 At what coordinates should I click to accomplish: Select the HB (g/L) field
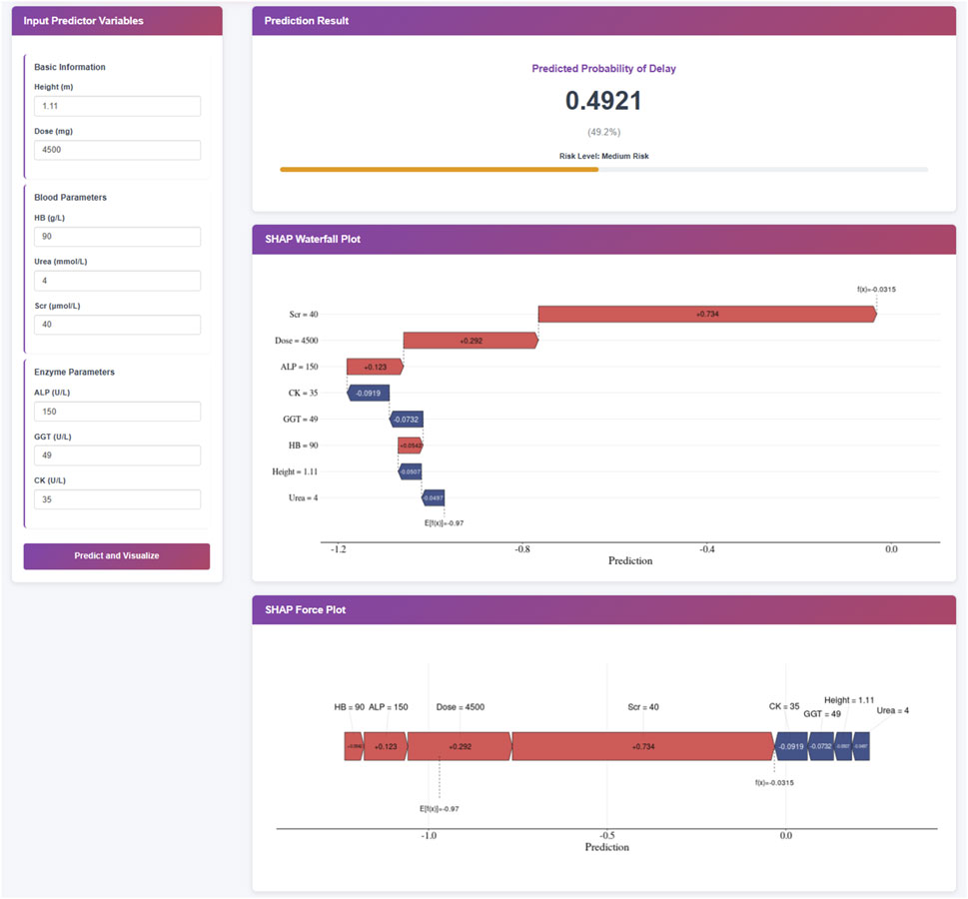[x=117, y=237]
